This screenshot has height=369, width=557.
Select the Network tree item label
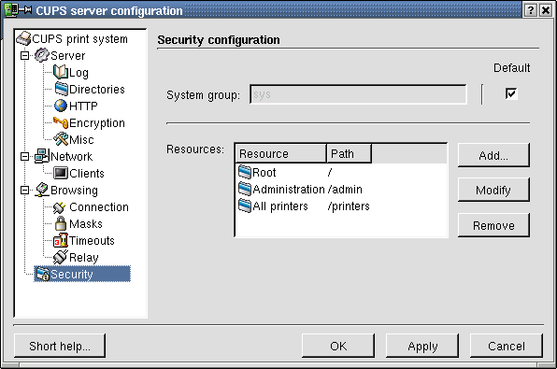pyautogui.click(x=71, y=157)
